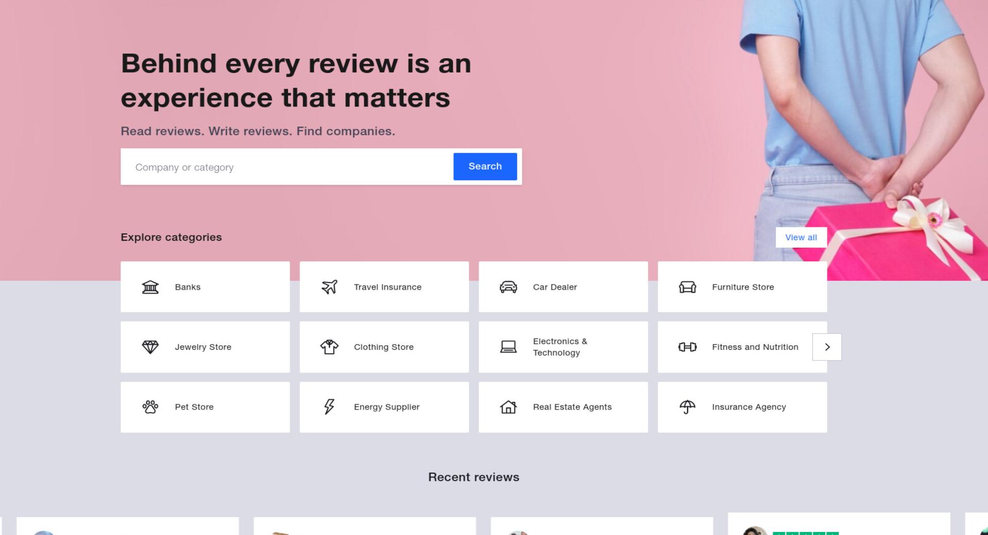Open the Insurance Agency category label
The height and width of the screenshot is (535, 988).
pyautogui.click(x=749, y=407)
